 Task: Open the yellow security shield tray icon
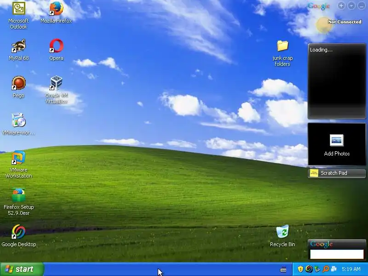pyautogui.click(x=300, y=269)
